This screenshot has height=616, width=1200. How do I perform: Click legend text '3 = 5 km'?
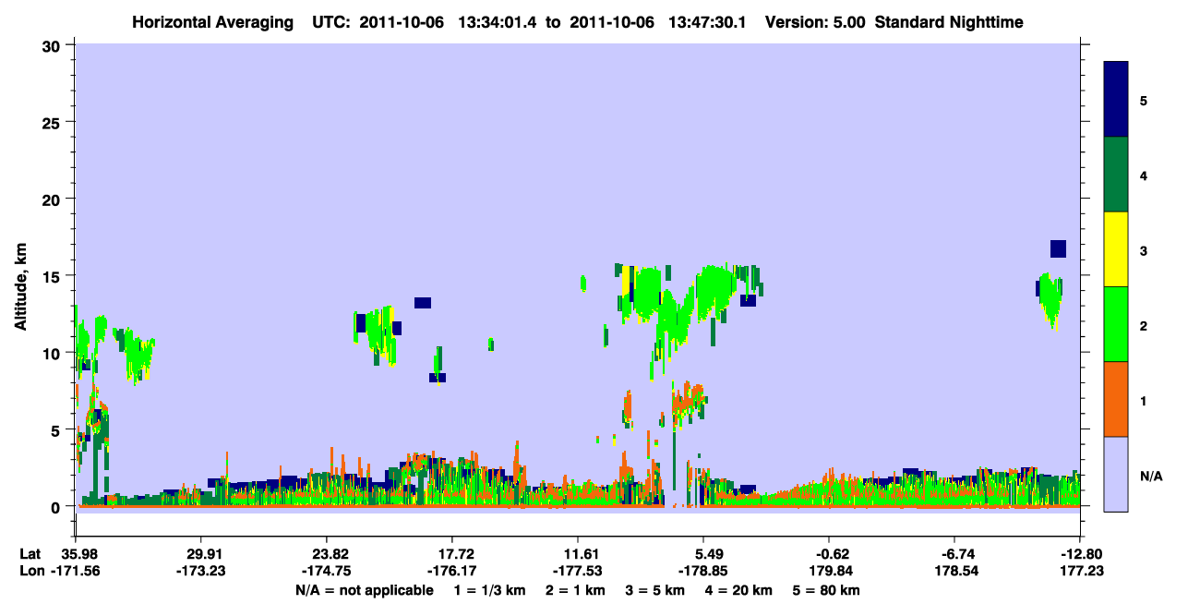tap(656, 590)
